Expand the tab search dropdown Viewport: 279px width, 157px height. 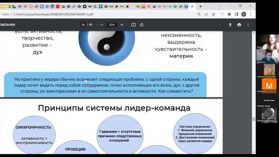(x=220, y=6)
